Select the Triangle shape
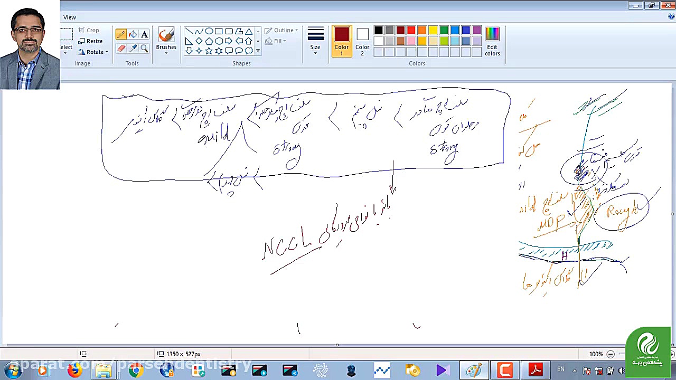 (249, 31)
